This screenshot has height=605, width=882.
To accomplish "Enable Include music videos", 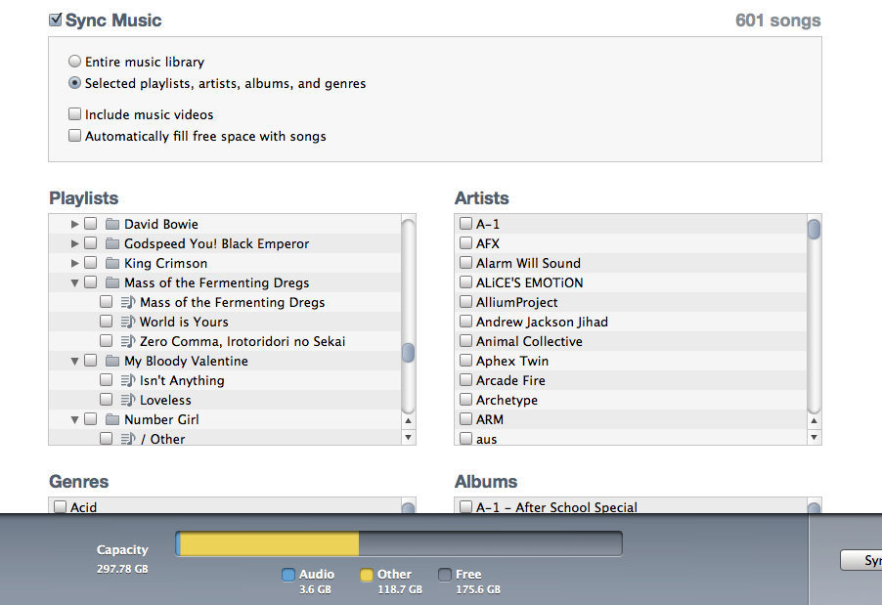I will pyautogui.click(x=74, y=114).
